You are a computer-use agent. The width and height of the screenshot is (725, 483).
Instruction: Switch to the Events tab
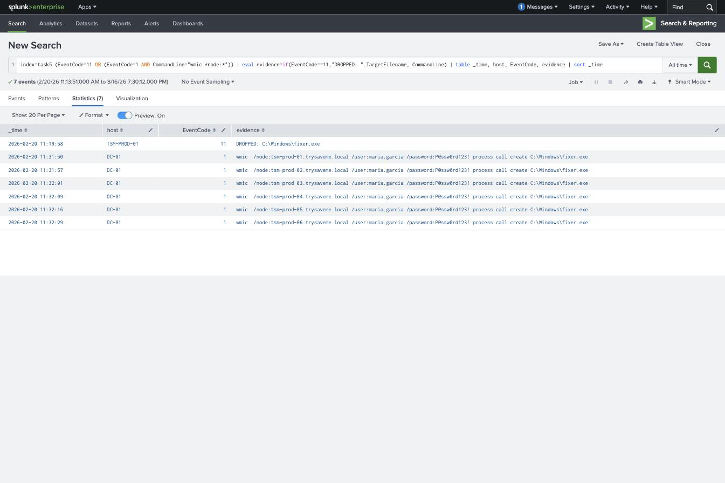(x=17, y=99)
